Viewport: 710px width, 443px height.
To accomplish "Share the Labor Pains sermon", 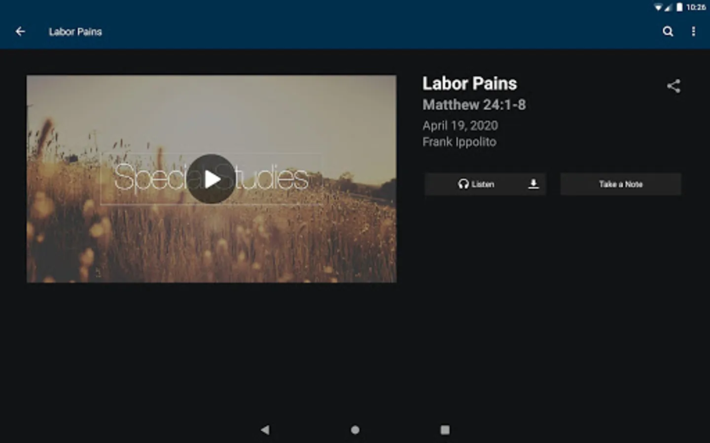I will coord(674,86).
